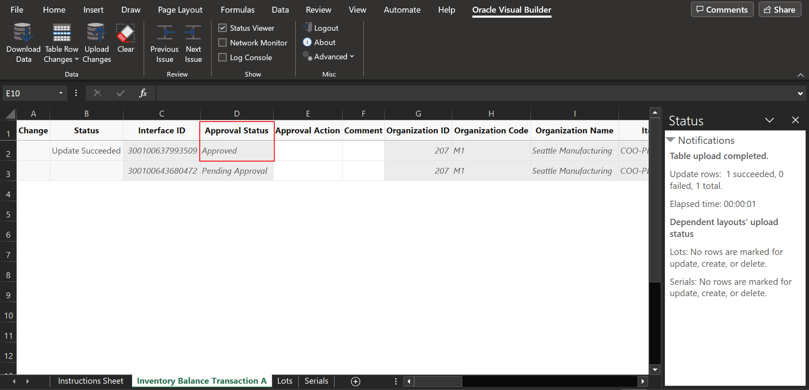Click the sheet tab bar options dots

[x=396, y=381]
